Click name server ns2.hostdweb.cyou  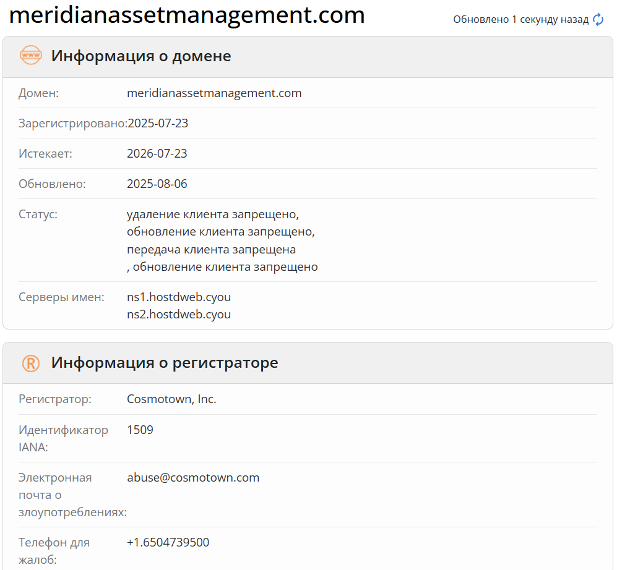pos(179,315)
